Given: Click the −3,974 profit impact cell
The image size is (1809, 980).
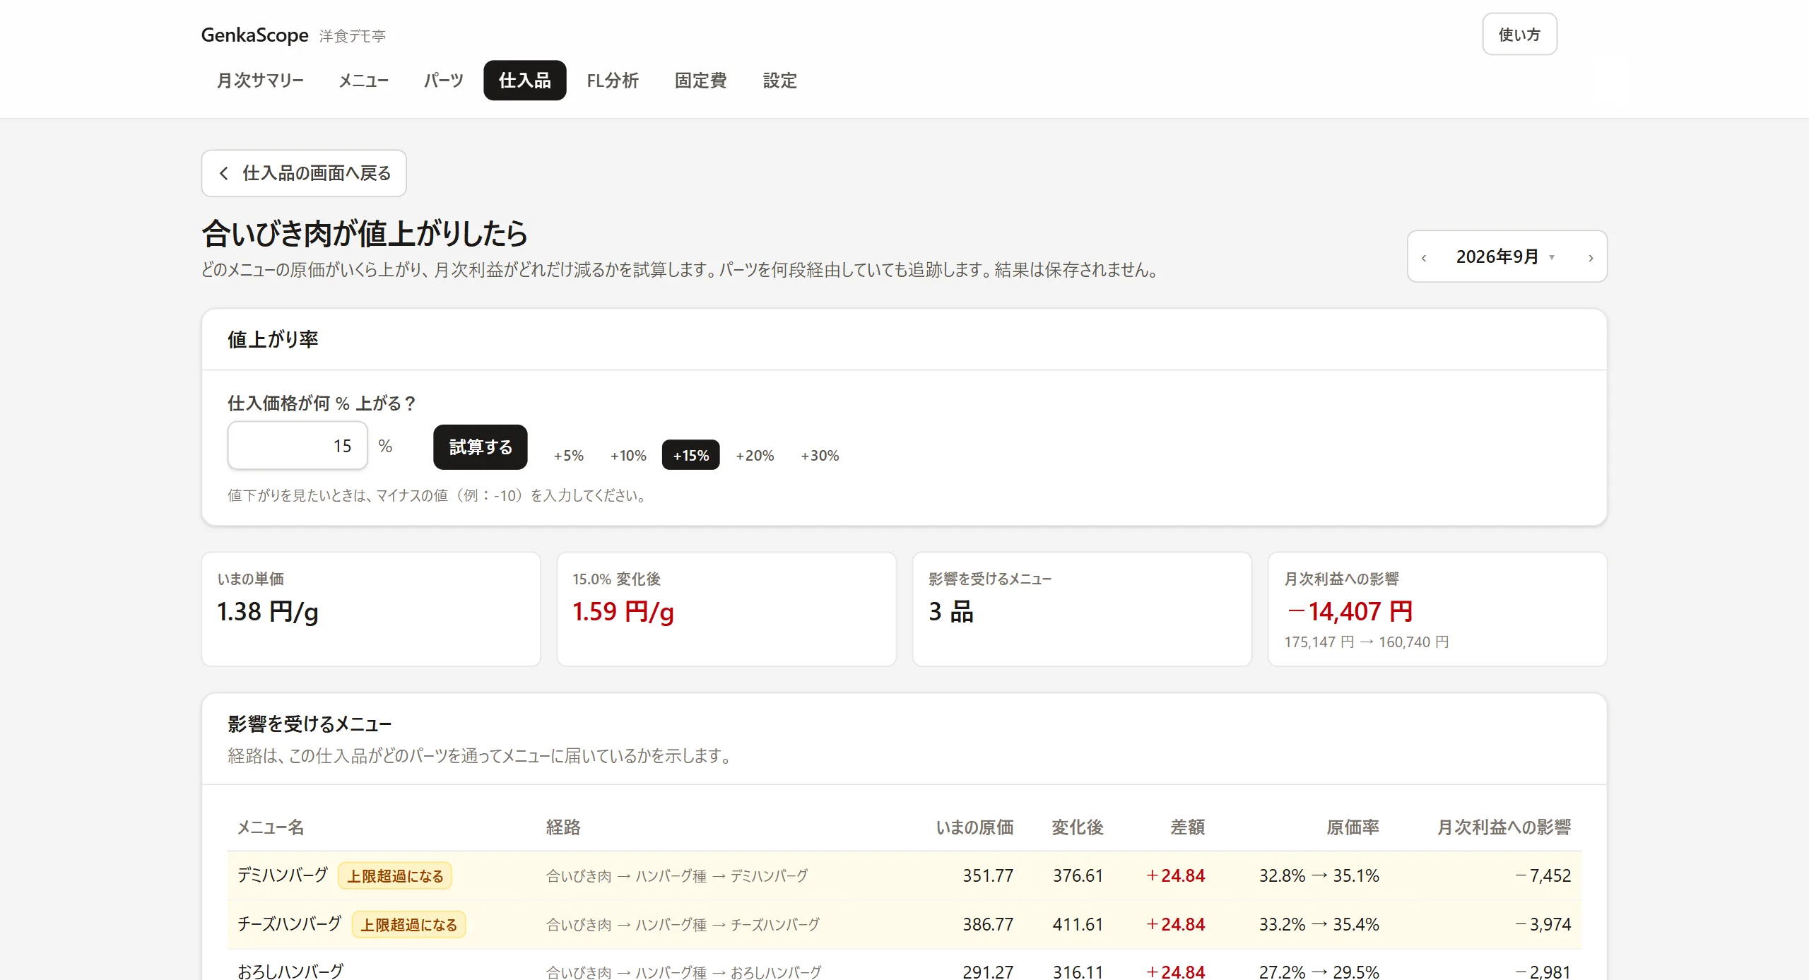Looking at the screenshot, I should pyautogui.click(x=1543, y=925).
